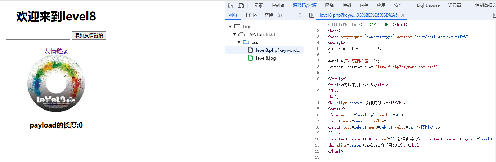The height and width of the screenshot is (162, 496).
Task: Toggle the device toolbar icon
Action: pos(241,5)
